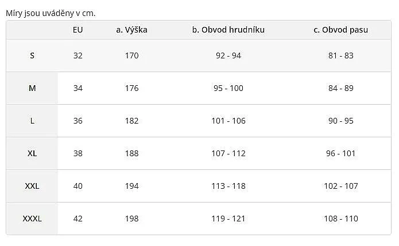Click height value 176
399x246 pixels.
(132, 88)
